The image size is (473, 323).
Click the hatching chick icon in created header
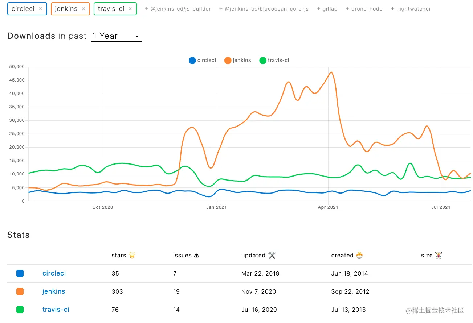pos(359,255)
